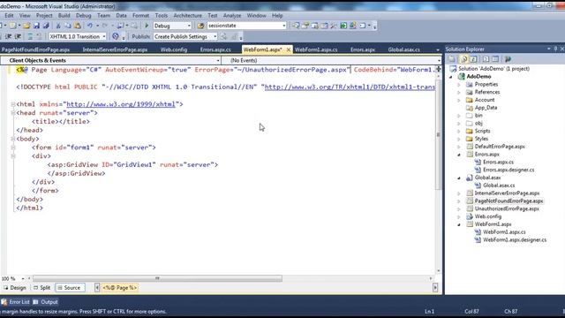Switch to the WebForm1.aspx.cs tab
The image size is (565, 318).
pos(316,49)
